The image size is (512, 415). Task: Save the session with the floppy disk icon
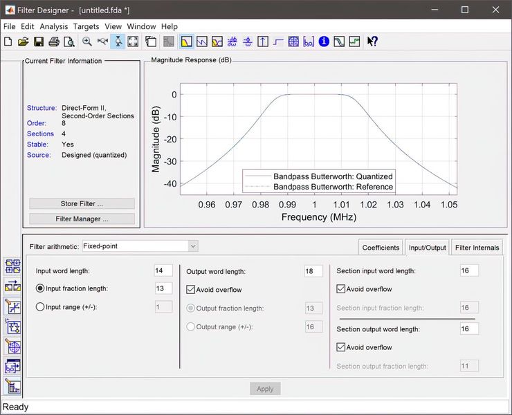click(39, 41)
